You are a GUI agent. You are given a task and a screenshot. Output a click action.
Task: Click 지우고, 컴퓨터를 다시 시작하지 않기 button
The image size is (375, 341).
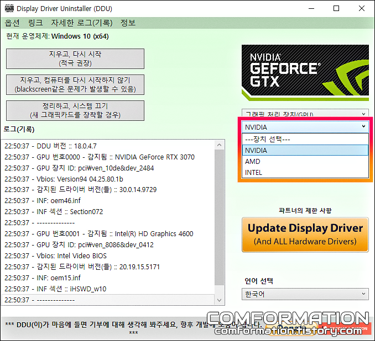point(75,85)
